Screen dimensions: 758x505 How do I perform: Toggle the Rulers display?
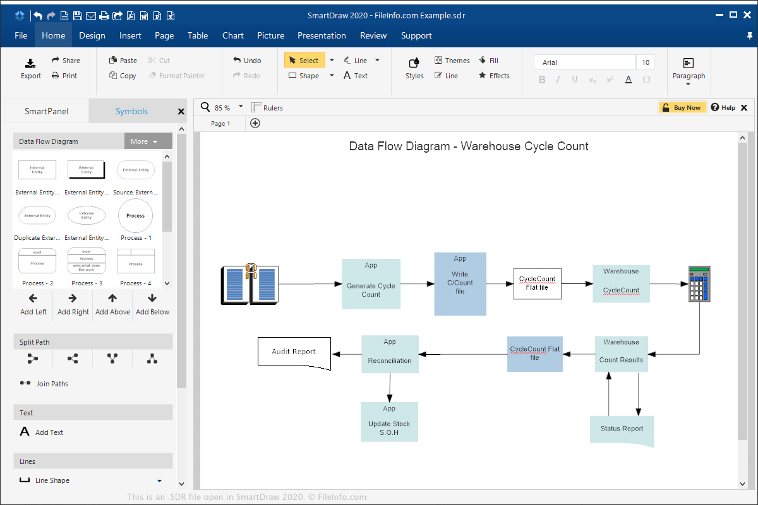[267, 108]
